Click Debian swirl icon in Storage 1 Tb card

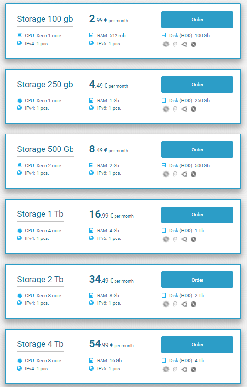[175, 239]
